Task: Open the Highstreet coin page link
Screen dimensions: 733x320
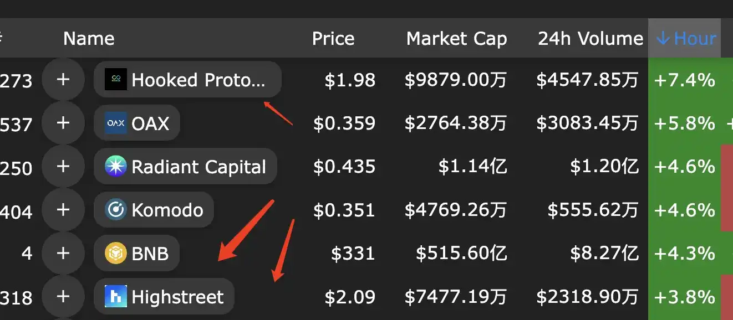Action: [x=177, y=297]
